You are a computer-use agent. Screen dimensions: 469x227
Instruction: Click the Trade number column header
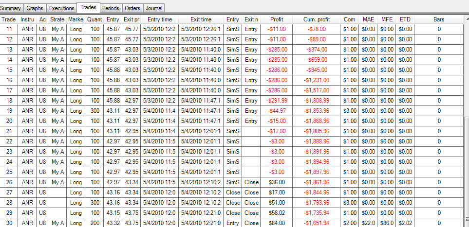[9, 19]
